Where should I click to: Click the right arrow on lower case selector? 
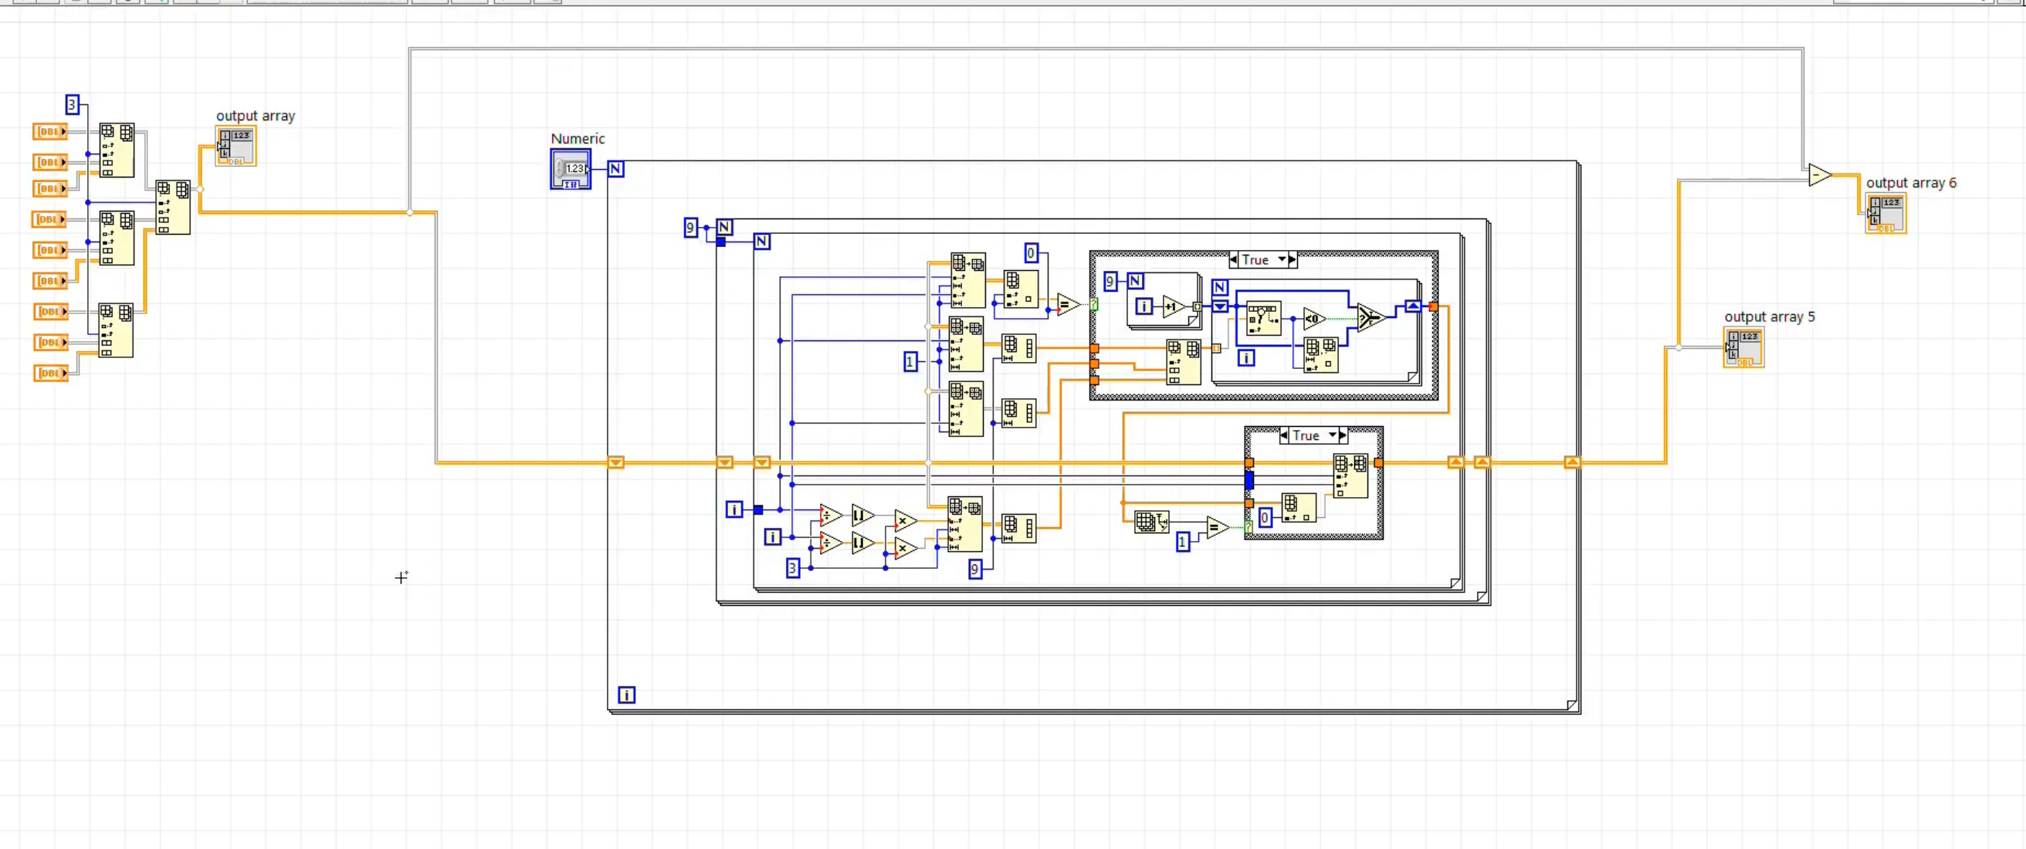click(1343, 435)
